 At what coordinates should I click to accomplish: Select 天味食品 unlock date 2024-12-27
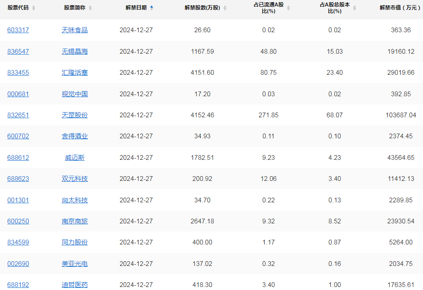click(x=136, y=30)
